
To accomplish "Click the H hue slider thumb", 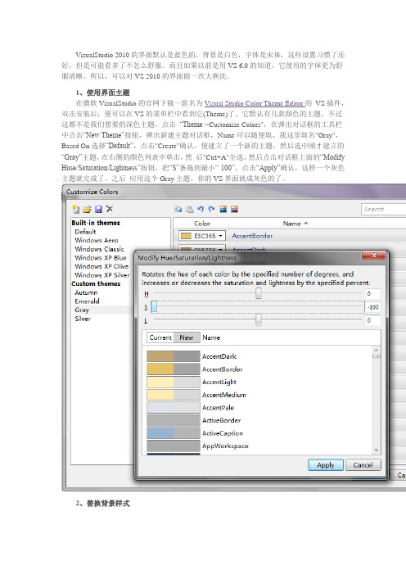I will click(x=259, y=293).
